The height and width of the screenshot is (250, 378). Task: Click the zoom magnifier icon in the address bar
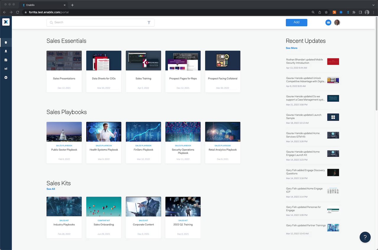click(x=313, y=12)
